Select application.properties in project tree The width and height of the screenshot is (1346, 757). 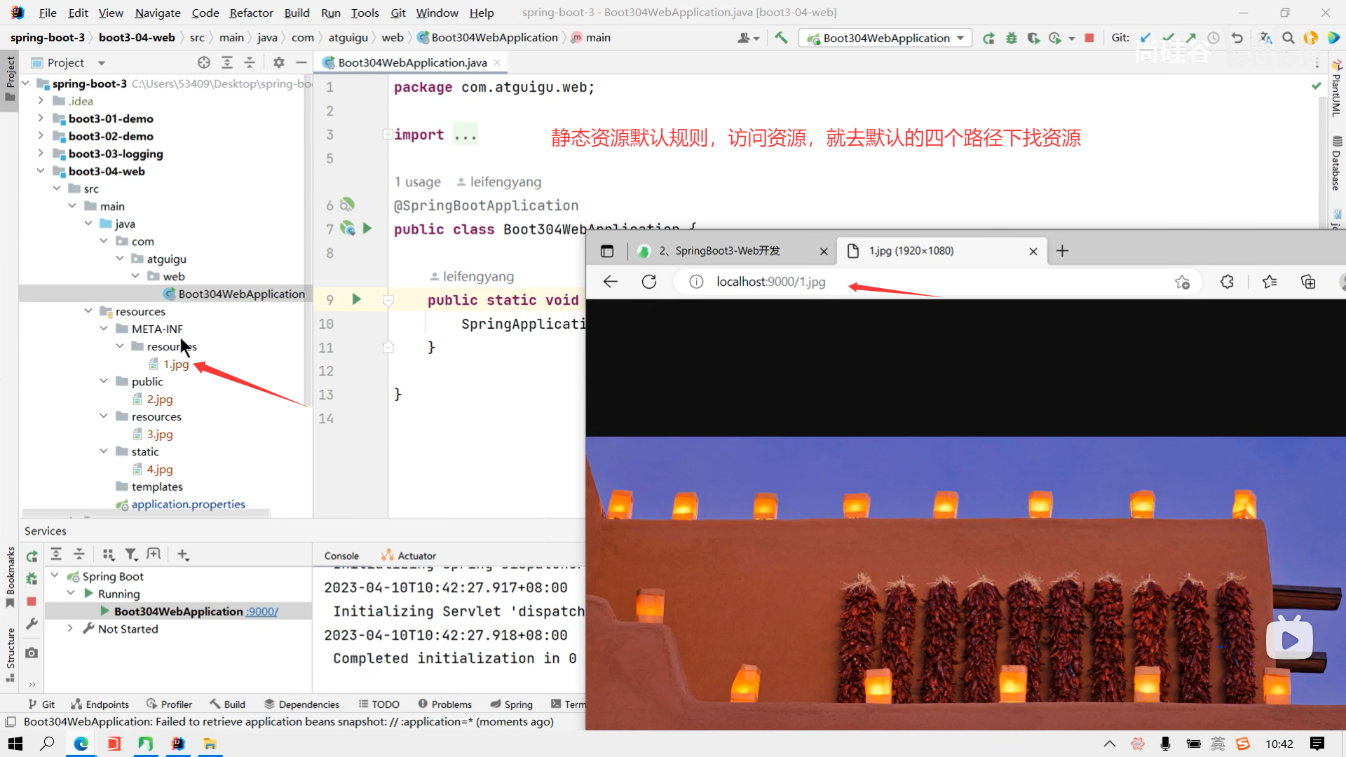coord(188,504)
